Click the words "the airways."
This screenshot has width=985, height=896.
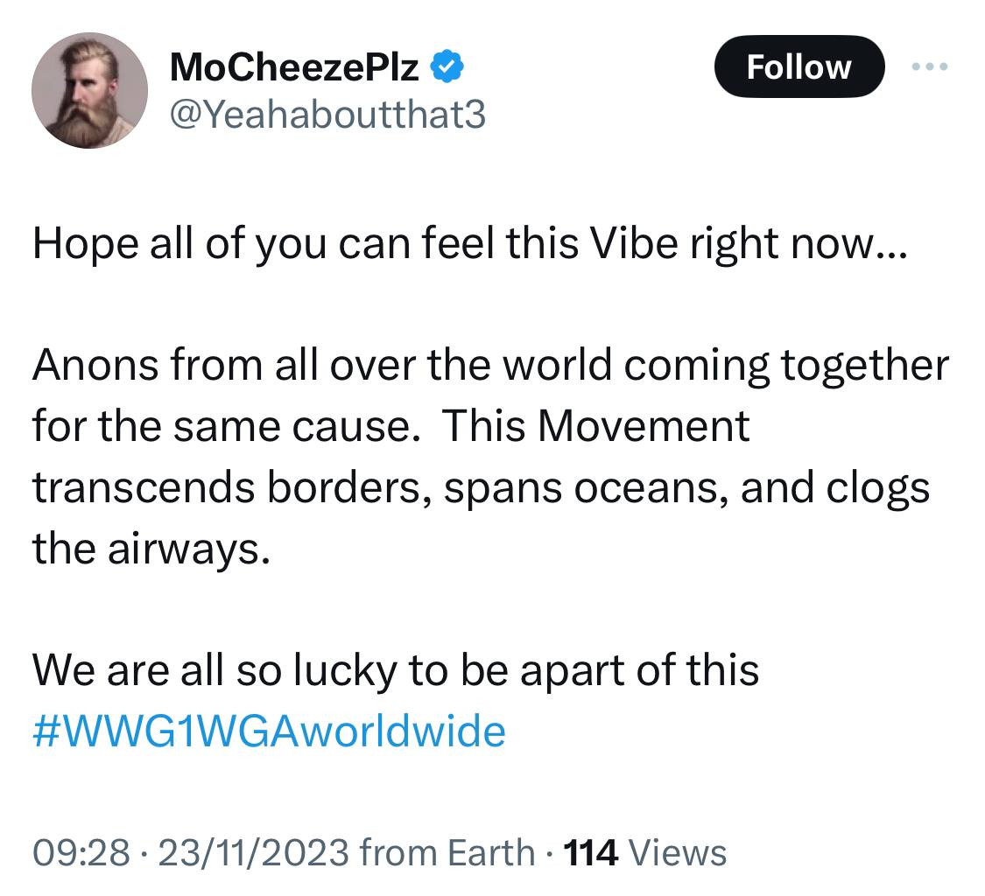pos(146,549)
